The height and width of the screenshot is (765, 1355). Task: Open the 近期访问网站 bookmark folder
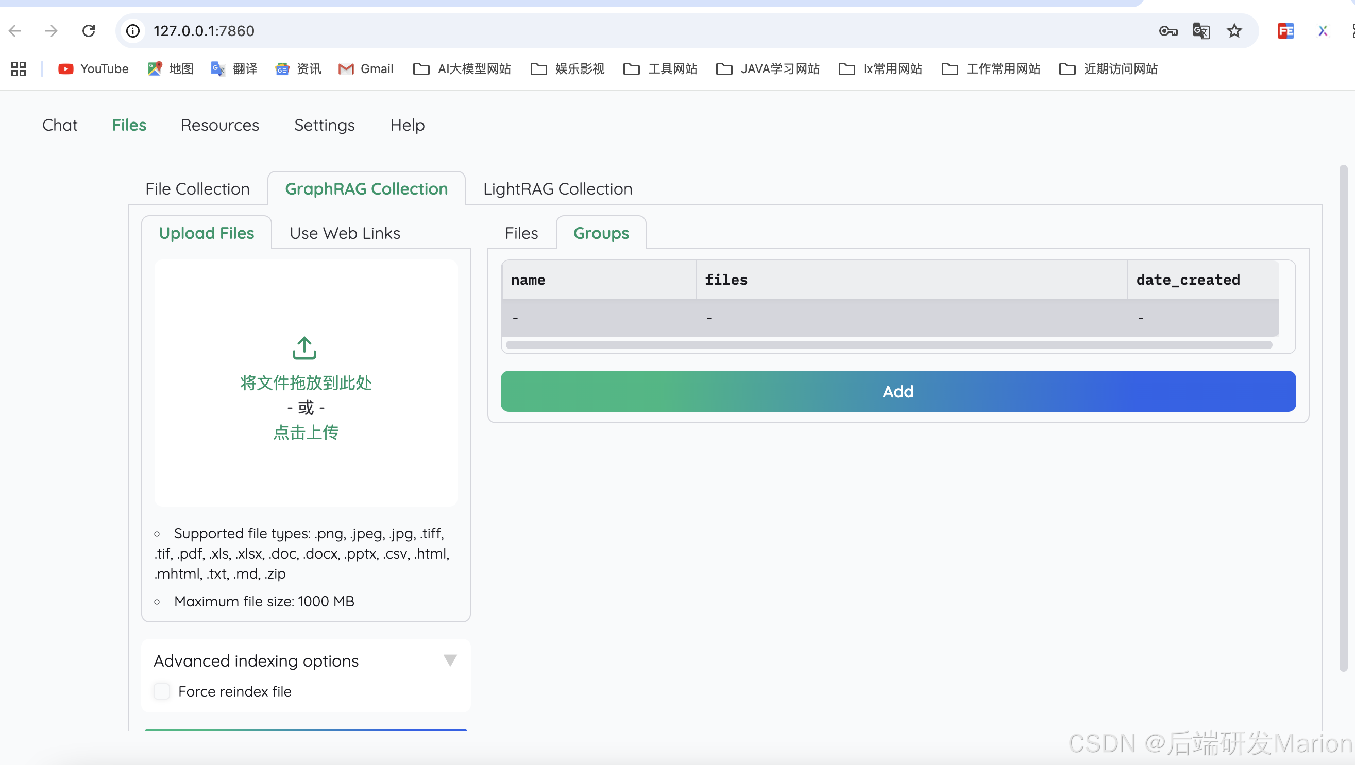(1108, 69)
